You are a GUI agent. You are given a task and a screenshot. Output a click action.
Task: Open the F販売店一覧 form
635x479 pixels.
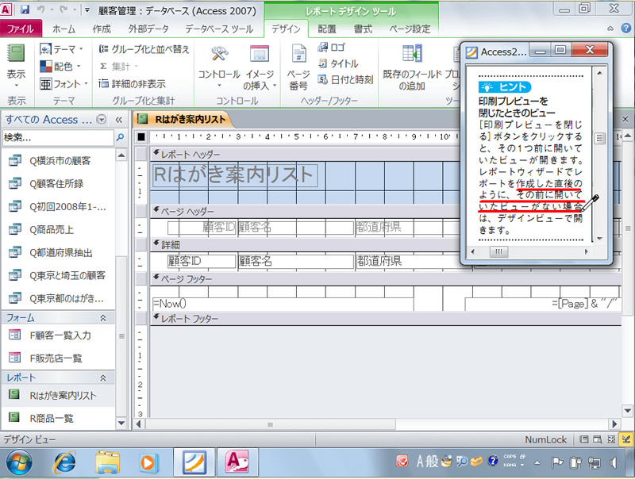click(x=56, y=358)
